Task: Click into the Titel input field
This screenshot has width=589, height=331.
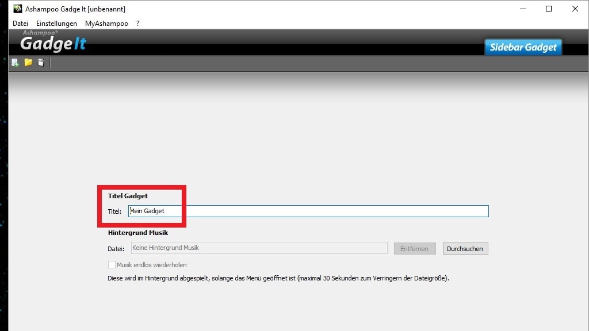Action: [x=308, y=211]
